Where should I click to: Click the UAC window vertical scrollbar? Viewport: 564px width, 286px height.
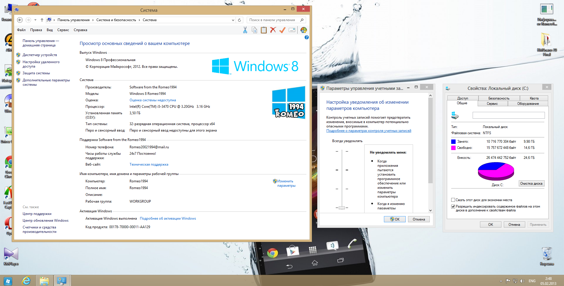(430, 153)
